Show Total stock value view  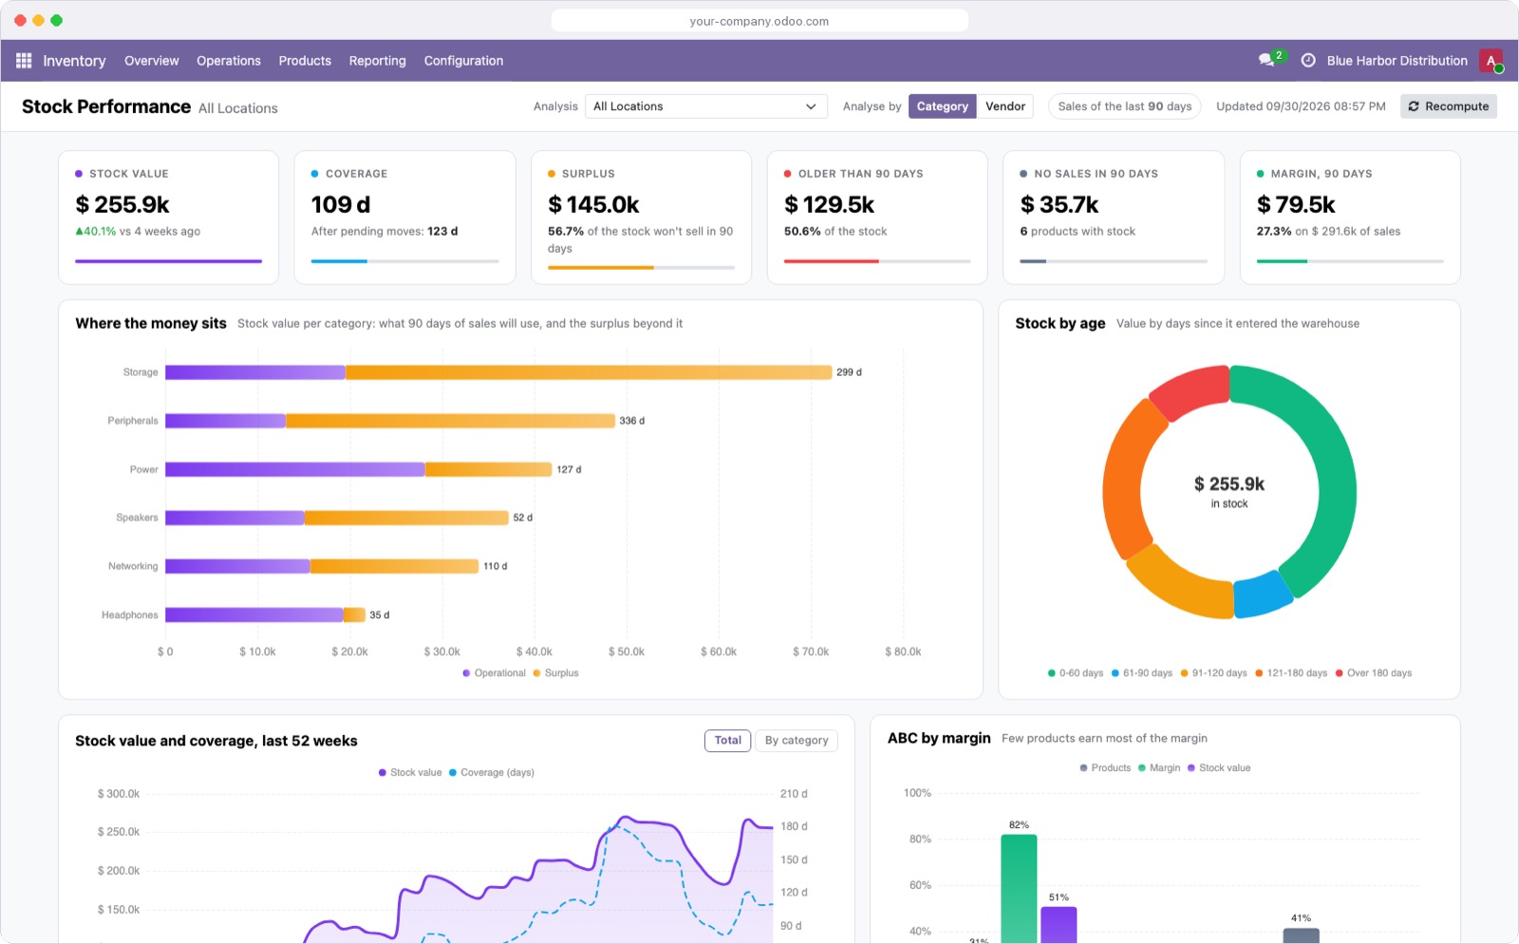pyautogui.click(x=728, y=741)
